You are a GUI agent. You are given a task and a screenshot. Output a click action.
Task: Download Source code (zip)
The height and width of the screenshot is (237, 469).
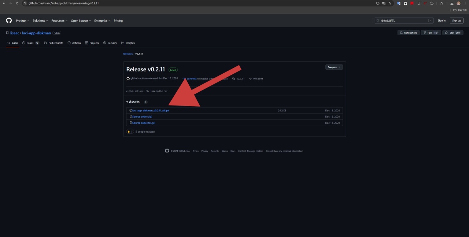click(142, 116)
